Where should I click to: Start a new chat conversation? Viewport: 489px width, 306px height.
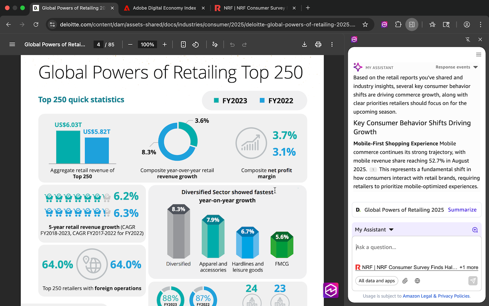click(475, 230)
